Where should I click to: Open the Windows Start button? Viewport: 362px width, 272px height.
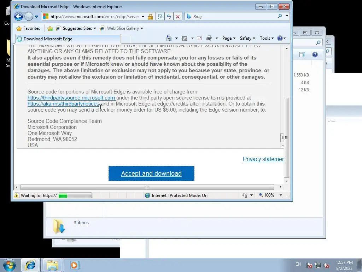click(10, 265)
